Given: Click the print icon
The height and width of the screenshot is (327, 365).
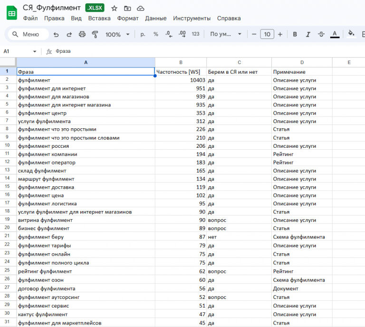Looking at the screenshot, I should 82,34.
